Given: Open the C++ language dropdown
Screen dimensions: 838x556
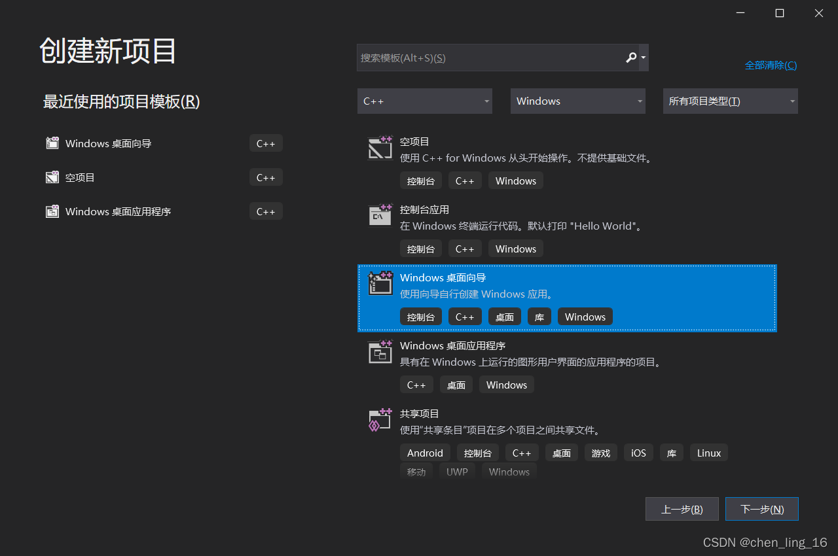Looking at the screenshot, I should pos(424,101).
